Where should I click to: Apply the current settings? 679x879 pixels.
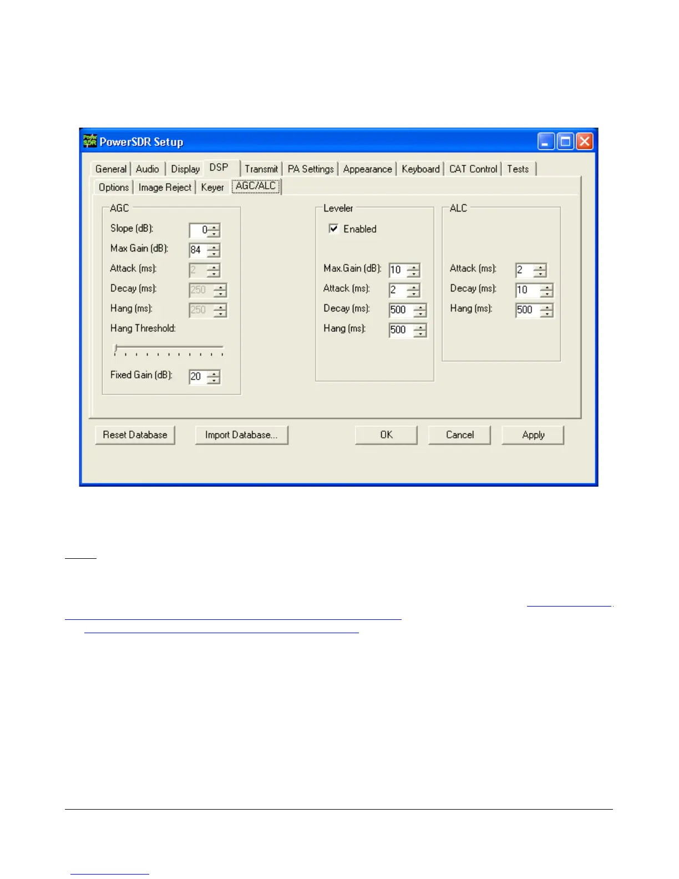[x=533, y=435]
